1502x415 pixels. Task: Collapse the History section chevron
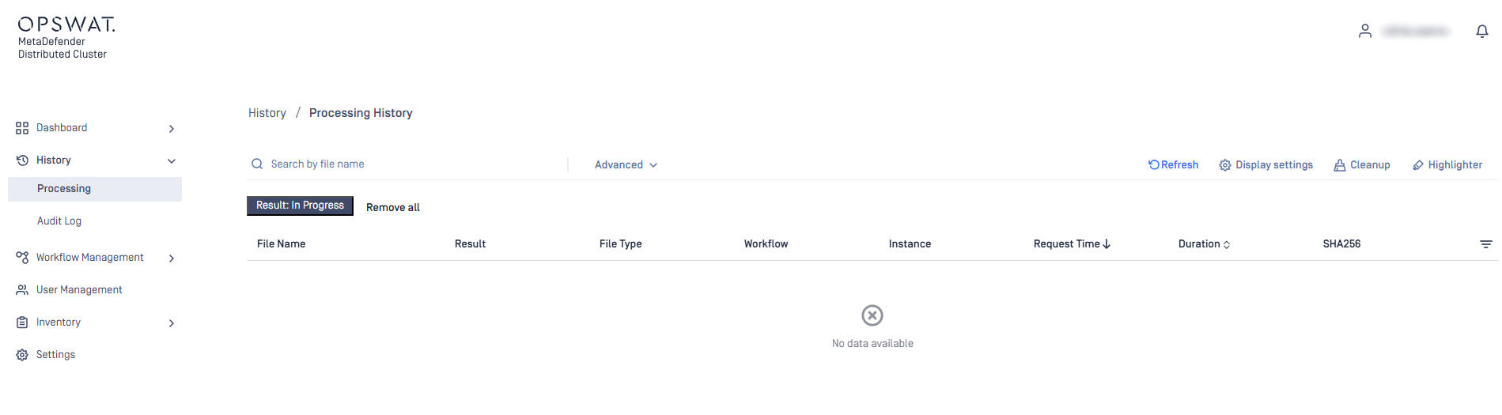click(172, 161)
